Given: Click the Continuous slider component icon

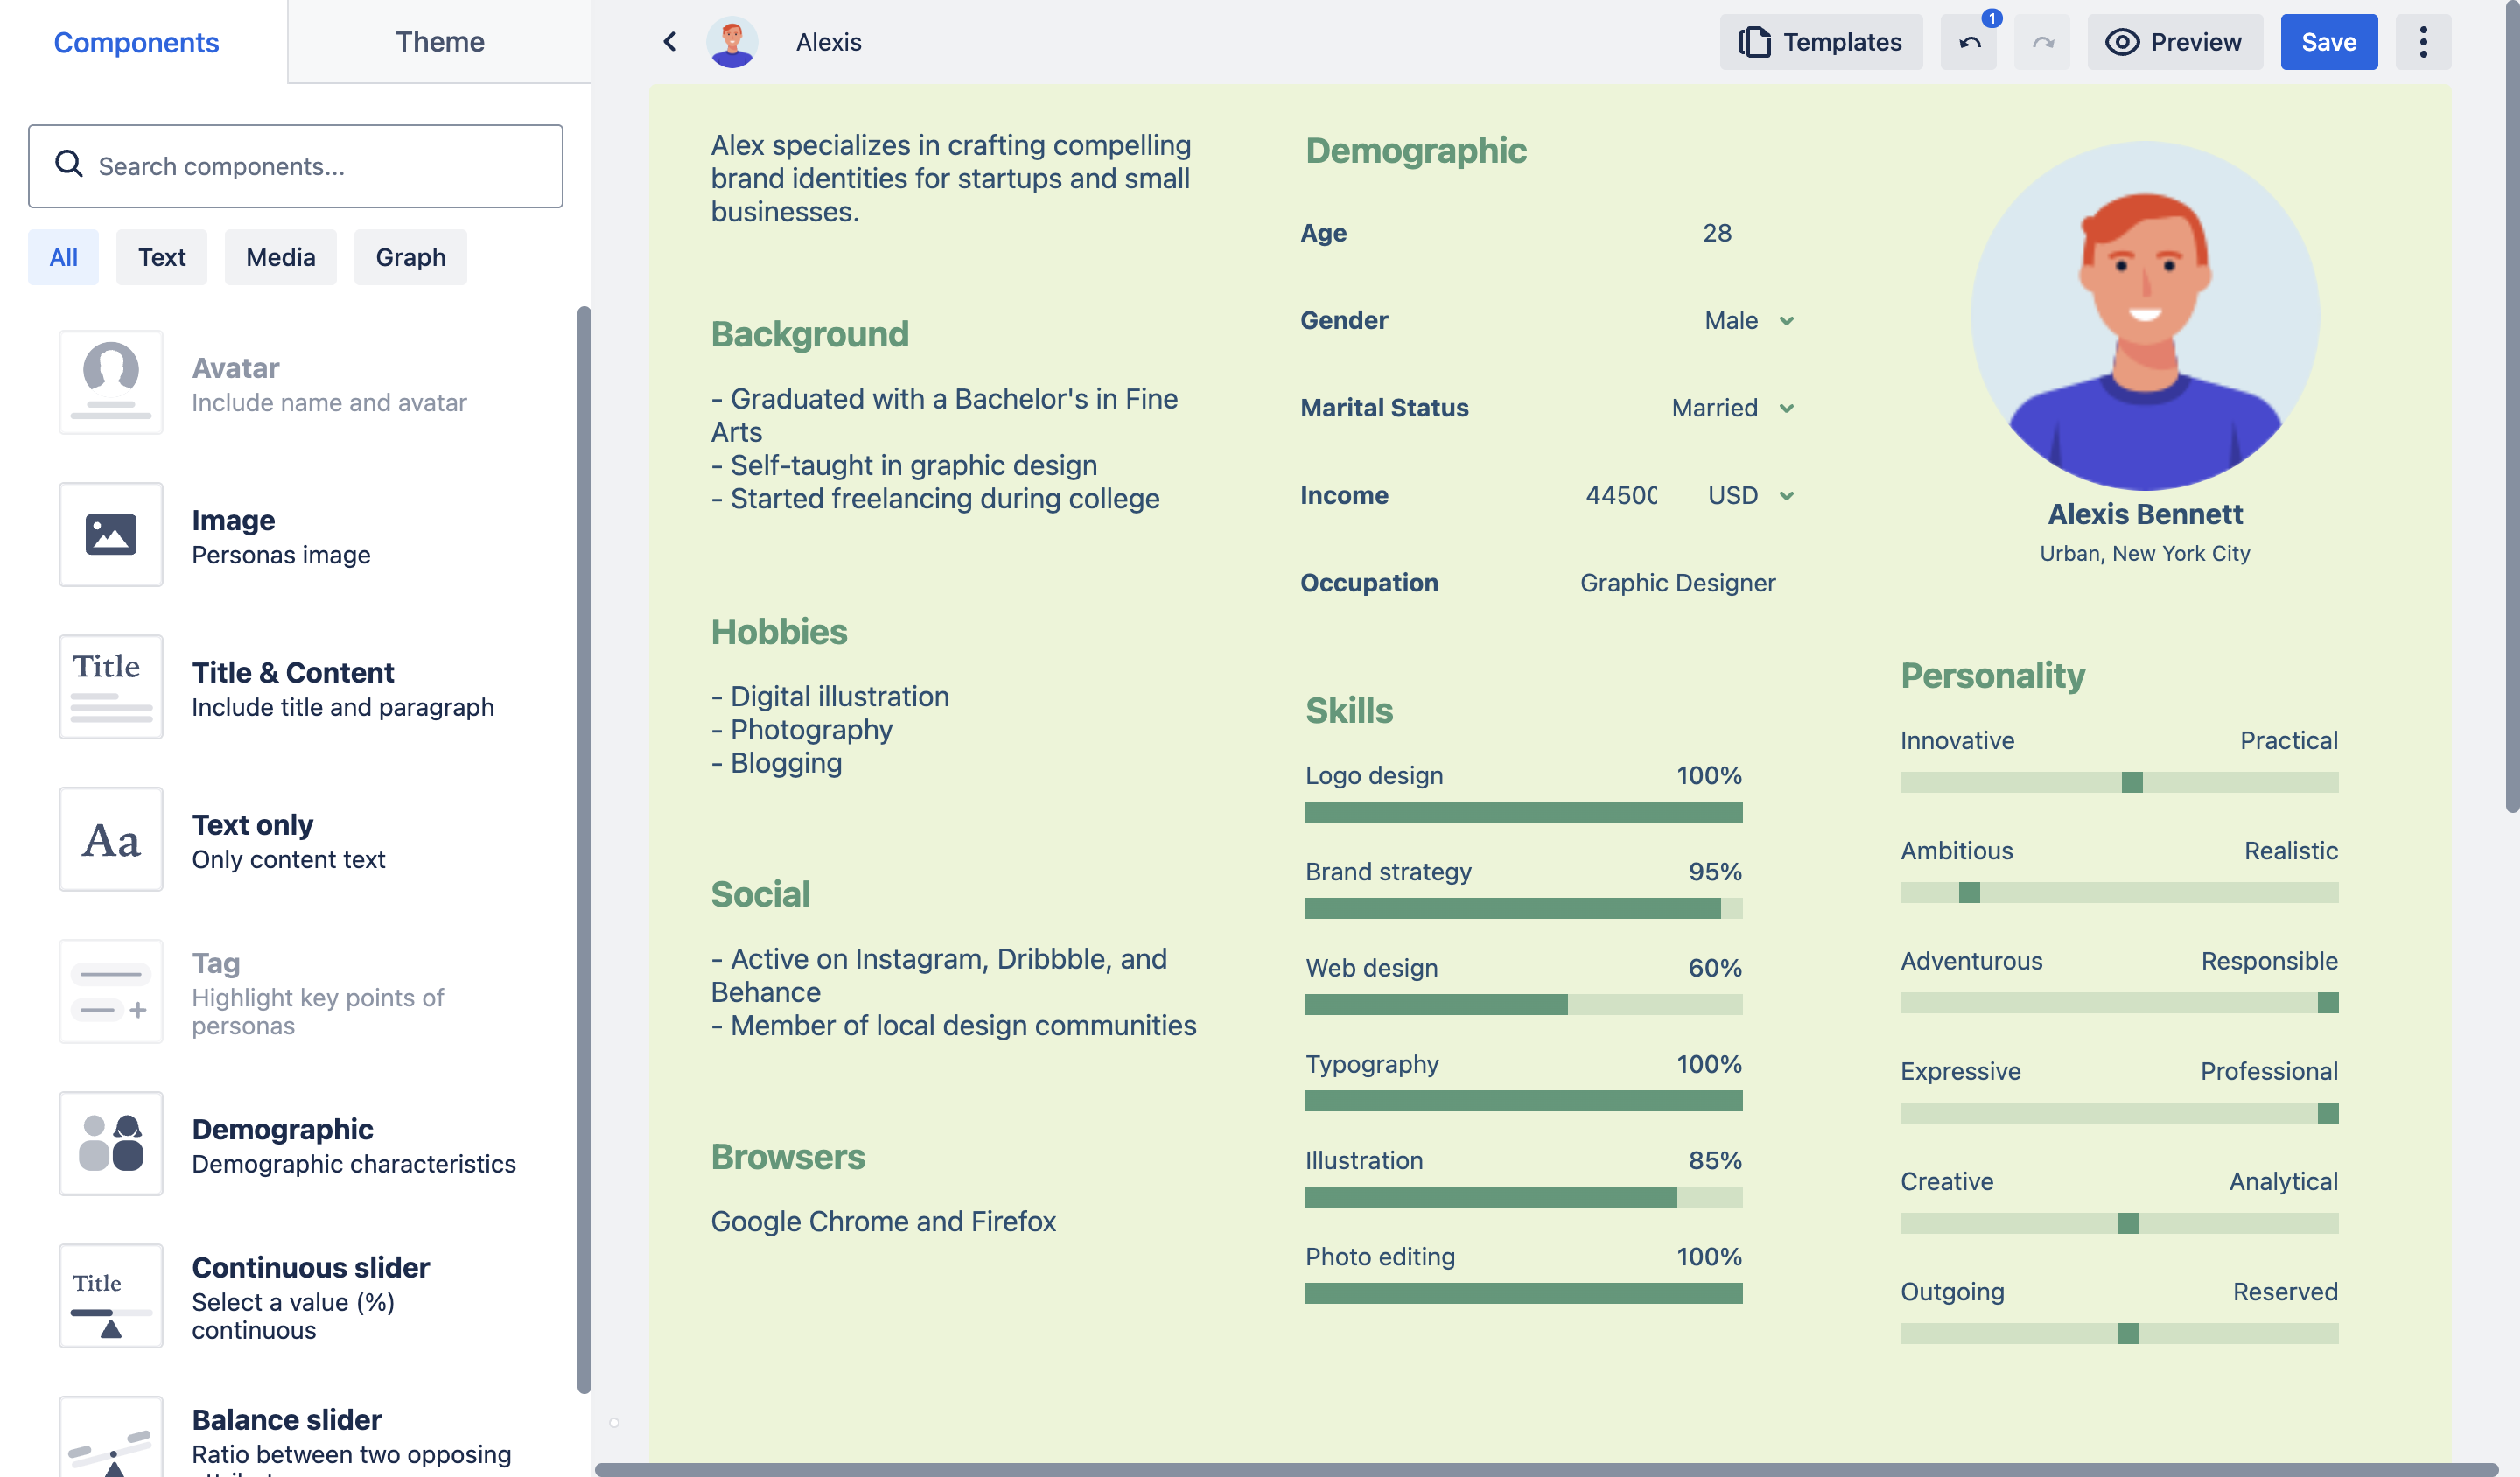Looking at the screenshot, I should (x=111, y=1295).
